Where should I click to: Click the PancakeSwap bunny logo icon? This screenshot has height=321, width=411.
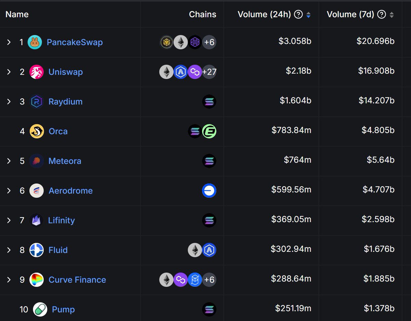(35, 42)
